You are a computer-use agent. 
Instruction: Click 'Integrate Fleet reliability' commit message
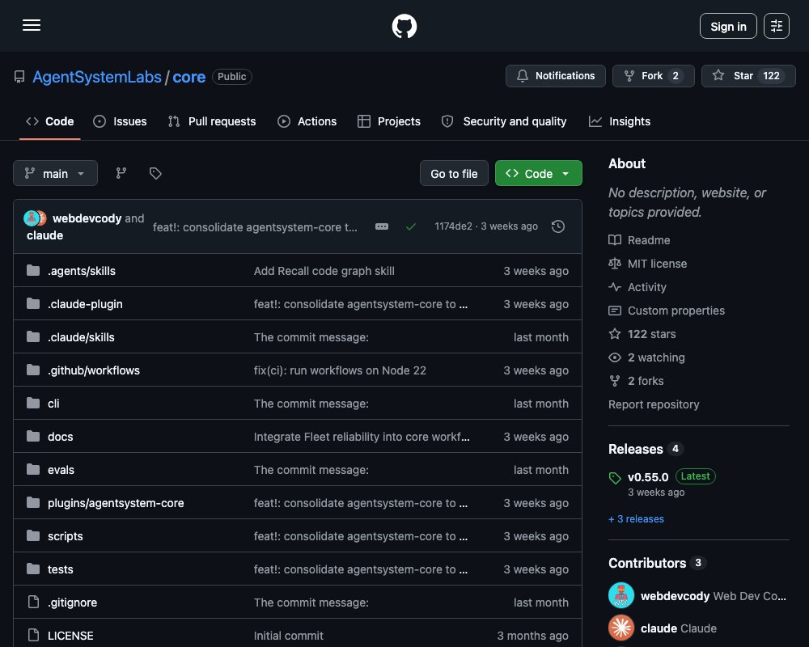click(362, 437)
